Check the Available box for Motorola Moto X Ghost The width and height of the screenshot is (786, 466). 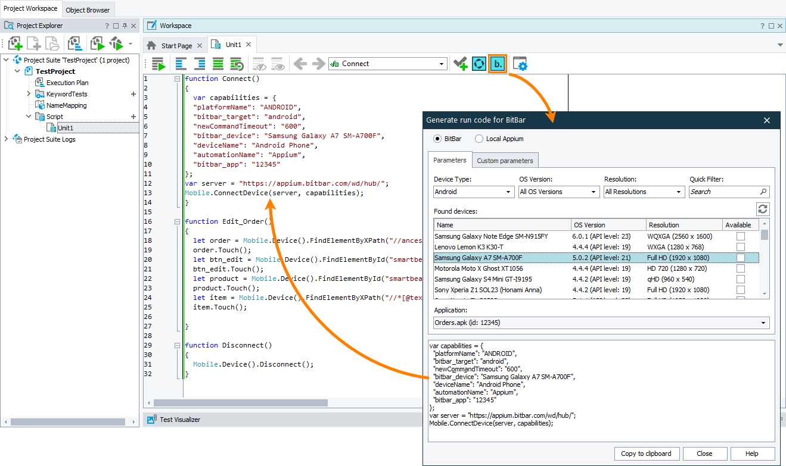tap(740, 268)
